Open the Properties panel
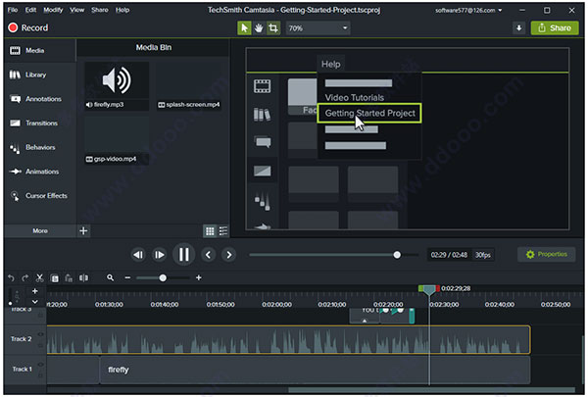 point(547,255)
